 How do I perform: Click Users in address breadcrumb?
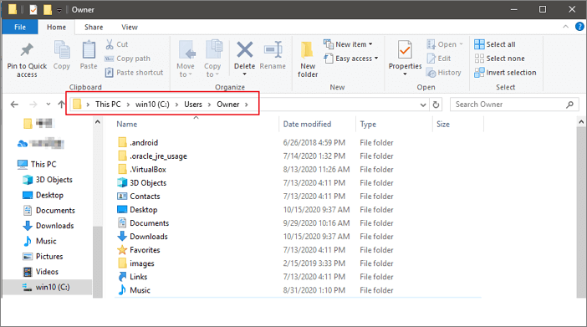(x=193, y=105)
